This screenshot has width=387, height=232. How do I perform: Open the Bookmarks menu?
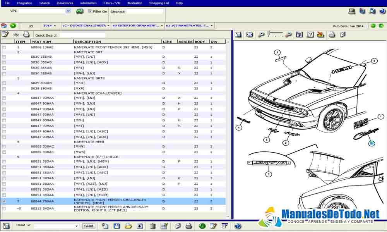65,3
